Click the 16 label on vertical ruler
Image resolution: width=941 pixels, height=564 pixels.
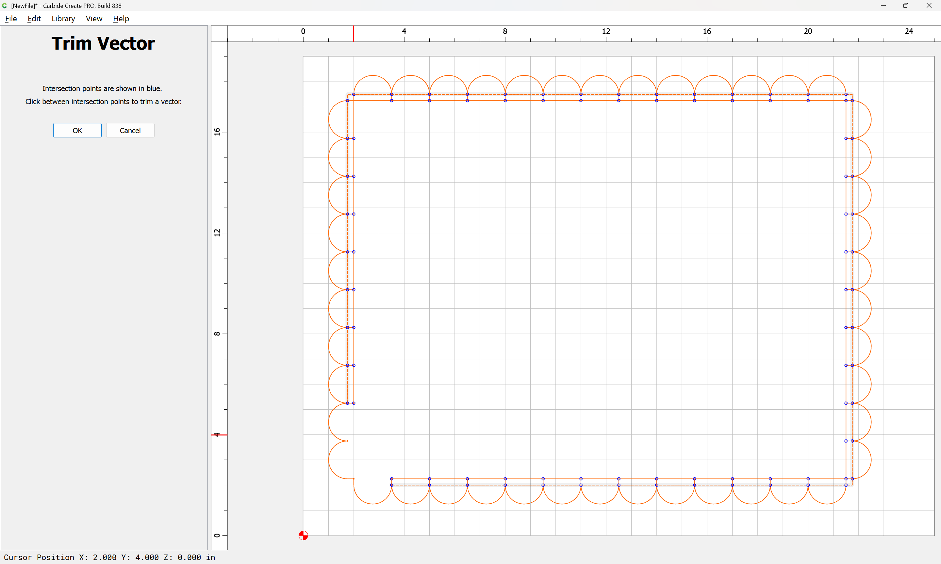(217, 132)
